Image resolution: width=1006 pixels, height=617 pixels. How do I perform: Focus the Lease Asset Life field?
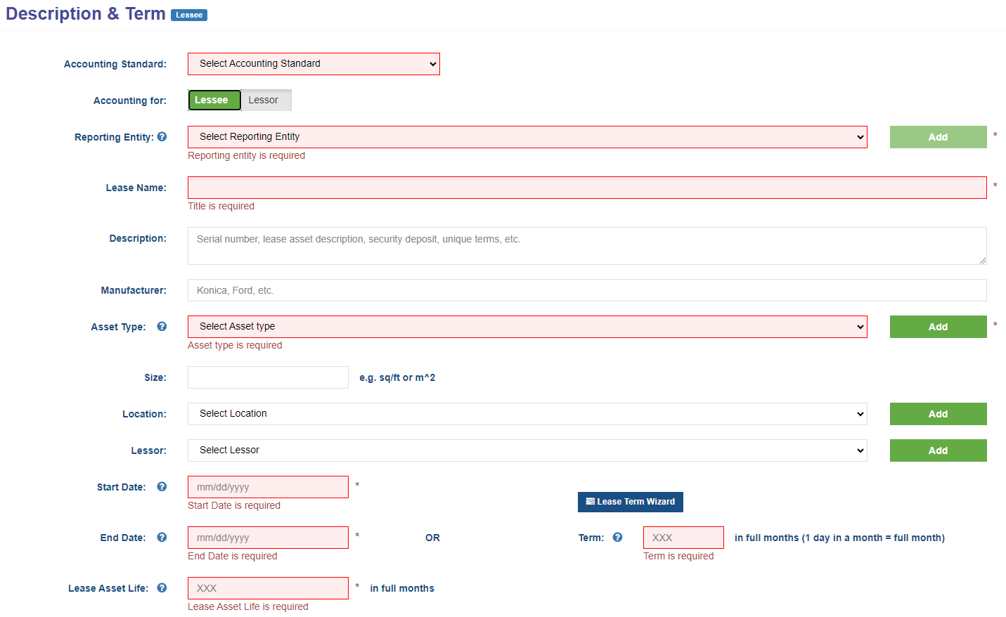pyautogui.click(x=268, y=588)
